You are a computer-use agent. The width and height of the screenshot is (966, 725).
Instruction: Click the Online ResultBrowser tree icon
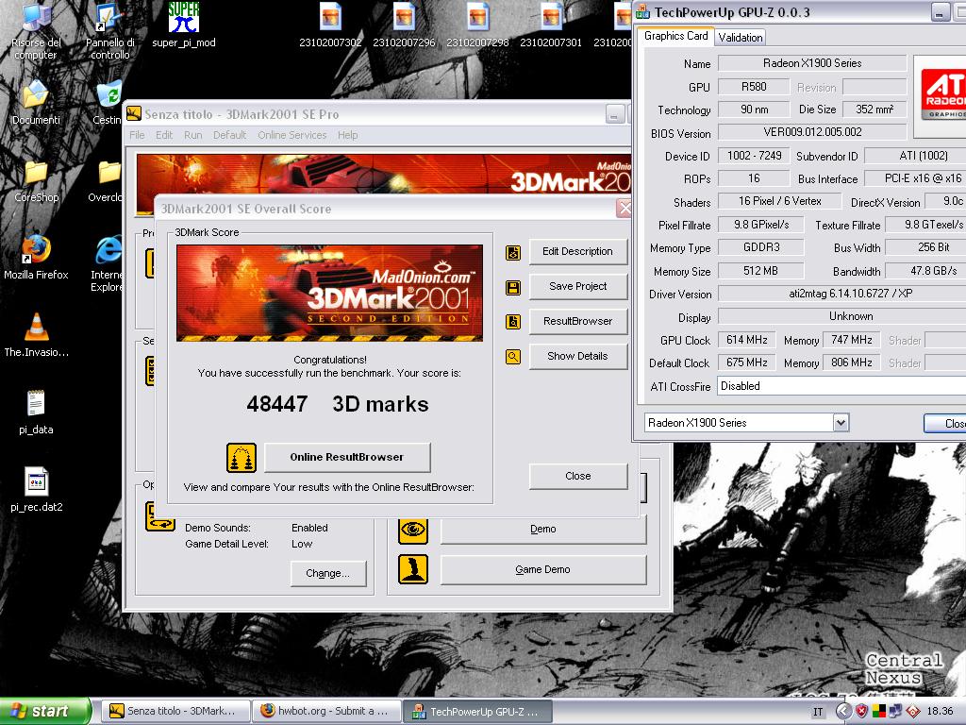241,458
